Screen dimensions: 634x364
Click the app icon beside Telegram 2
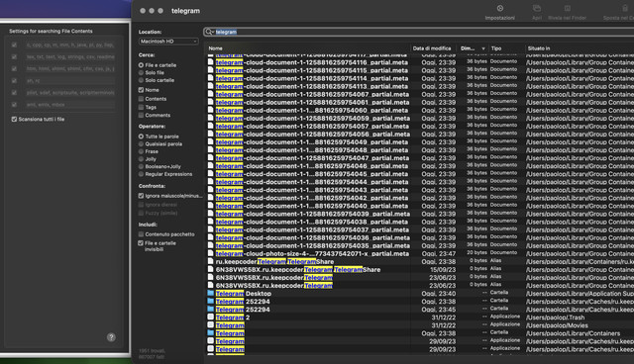[211, 318]
